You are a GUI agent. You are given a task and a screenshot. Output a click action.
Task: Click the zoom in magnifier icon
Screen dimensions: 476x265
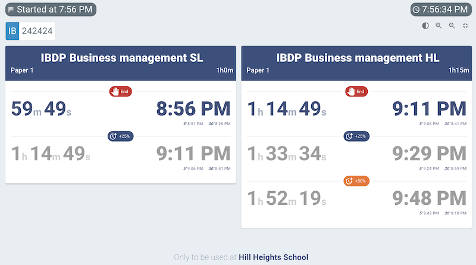tap(439, 26)
